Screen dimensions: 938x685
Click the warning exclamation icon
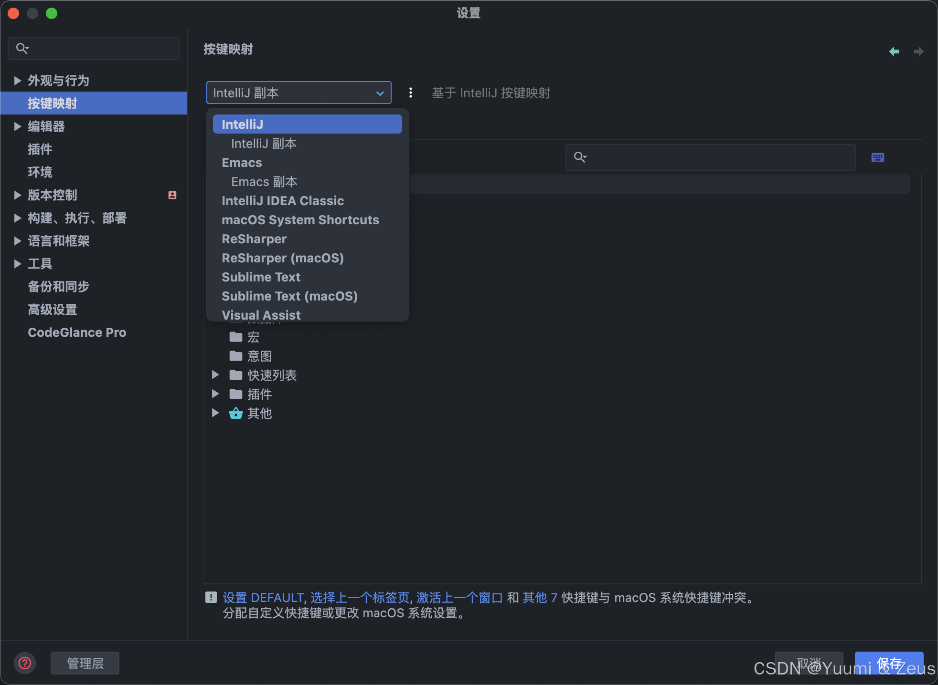click(x=211, y=597)
